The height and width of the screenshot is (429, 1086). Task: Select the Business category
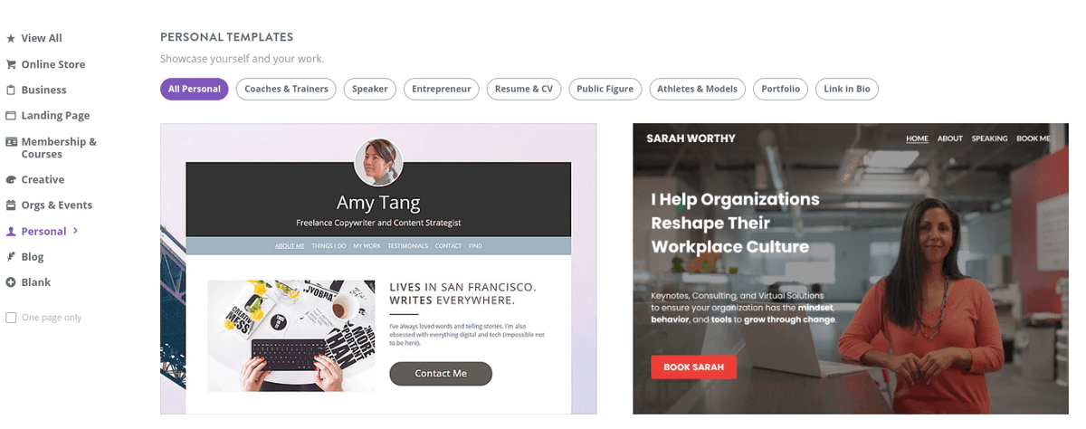click(x=44, y=90)
